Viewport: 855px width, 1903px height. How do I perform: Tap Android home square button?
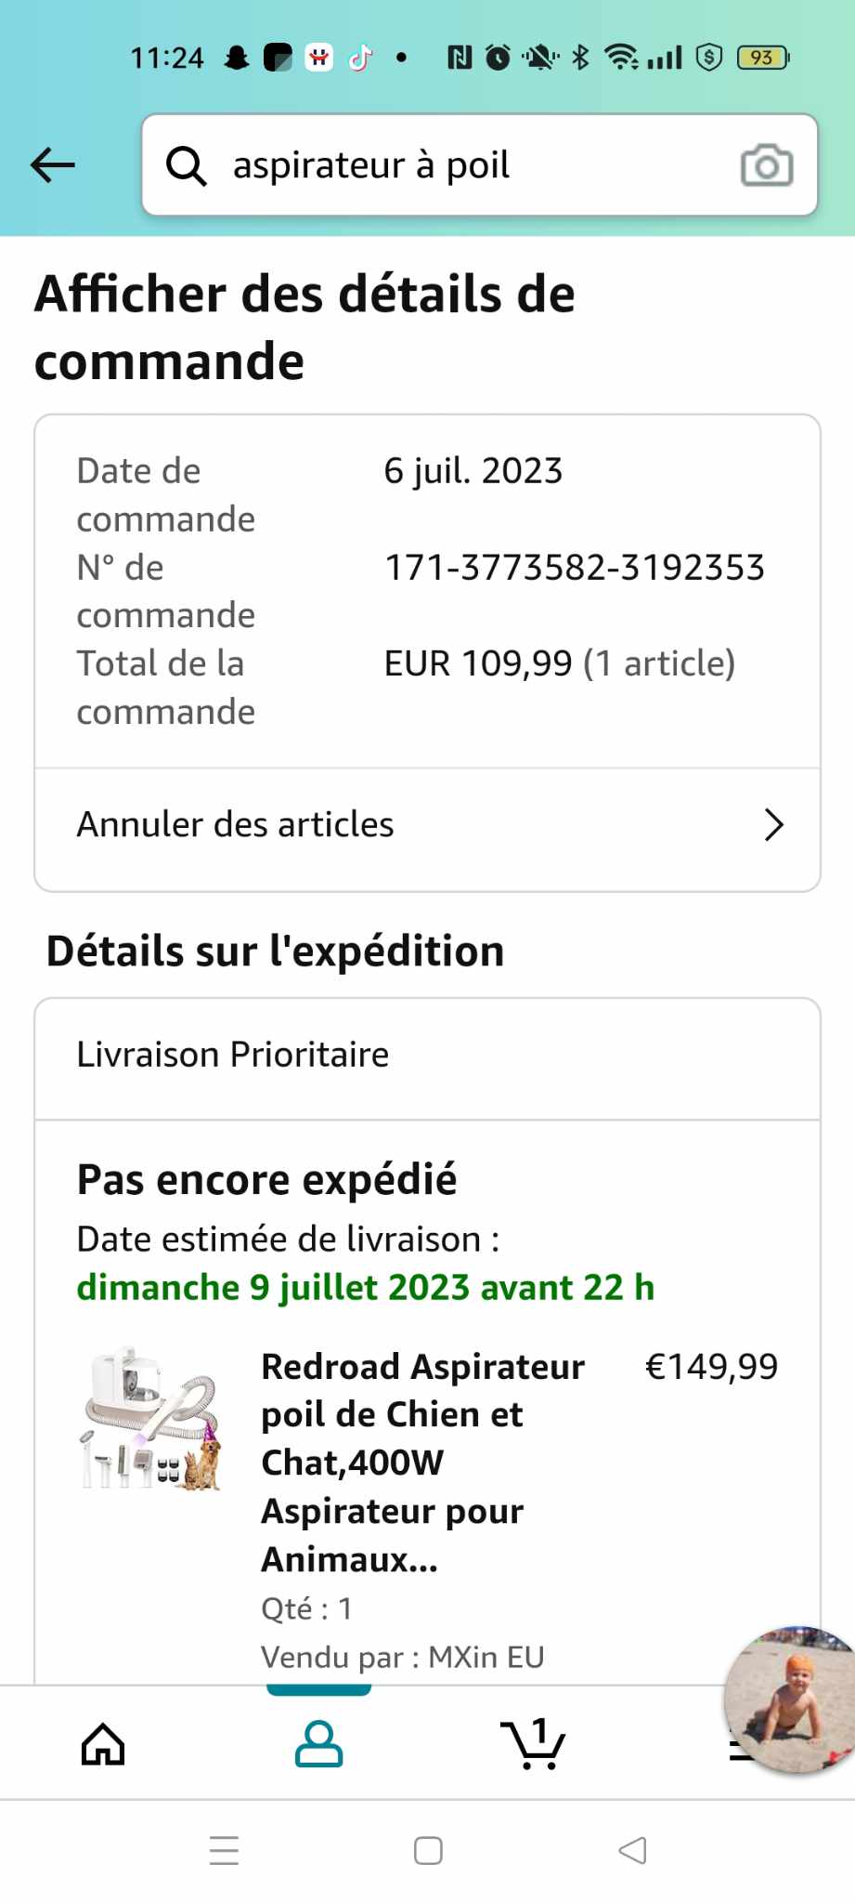428,1850
